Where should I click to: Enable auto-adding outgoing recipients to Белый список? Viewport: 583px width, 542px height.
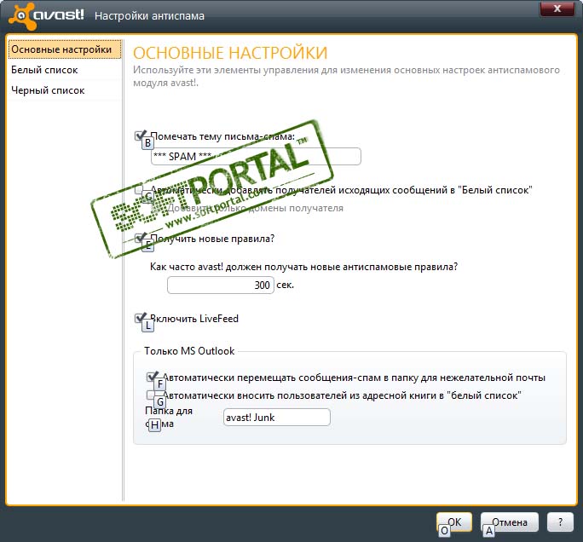point(140,189)
